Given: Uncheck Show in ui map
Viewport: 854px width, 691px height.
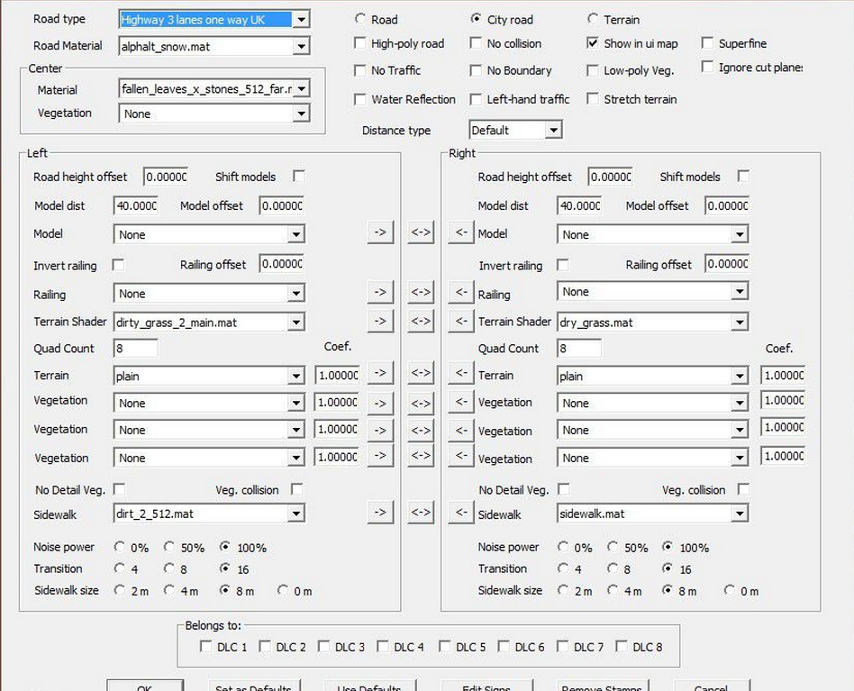Looking at the screenshot, I should coord(593,43).
